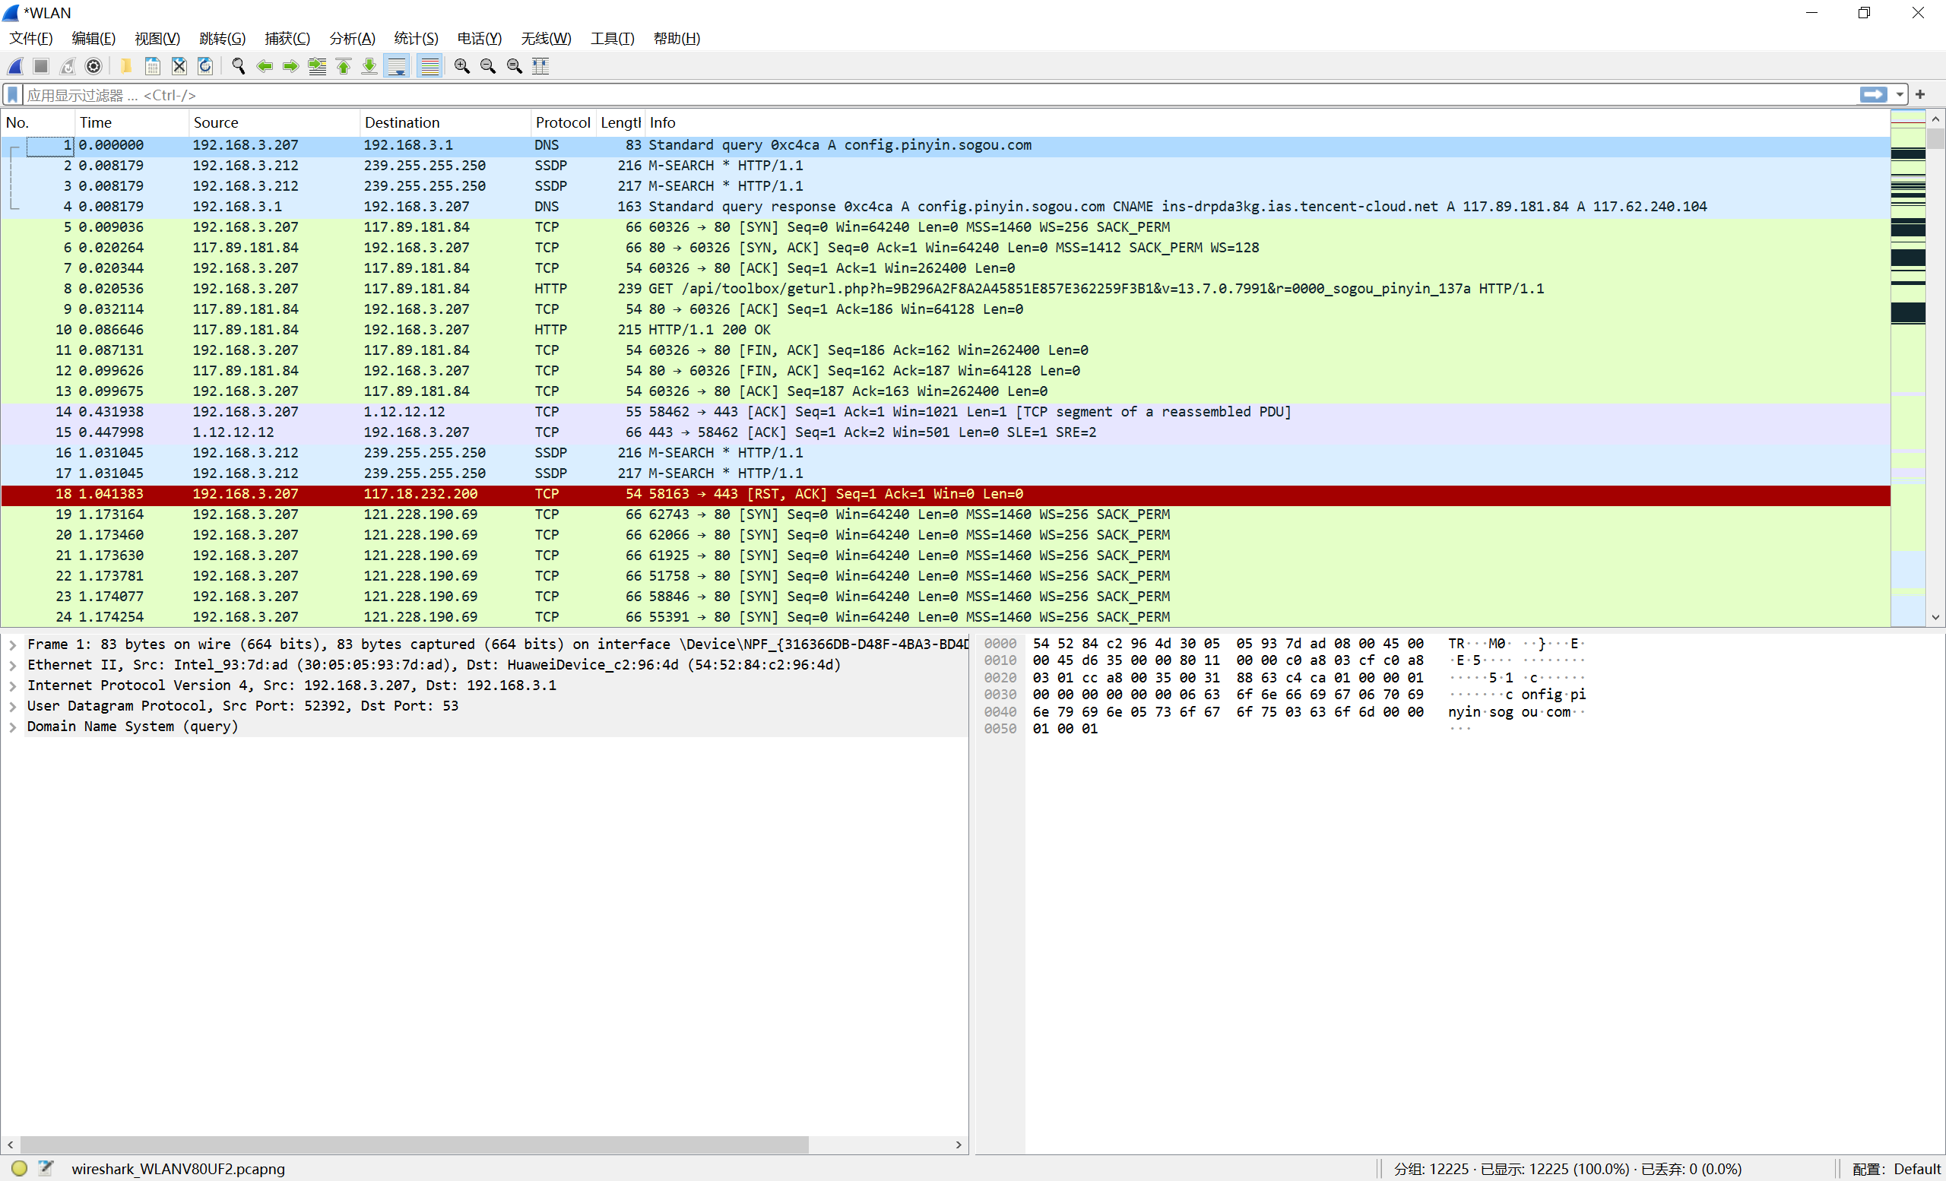Sort by the Protocol column header
The height and width of the screenshot is (1181, 1946).
[x=563, y=122]
